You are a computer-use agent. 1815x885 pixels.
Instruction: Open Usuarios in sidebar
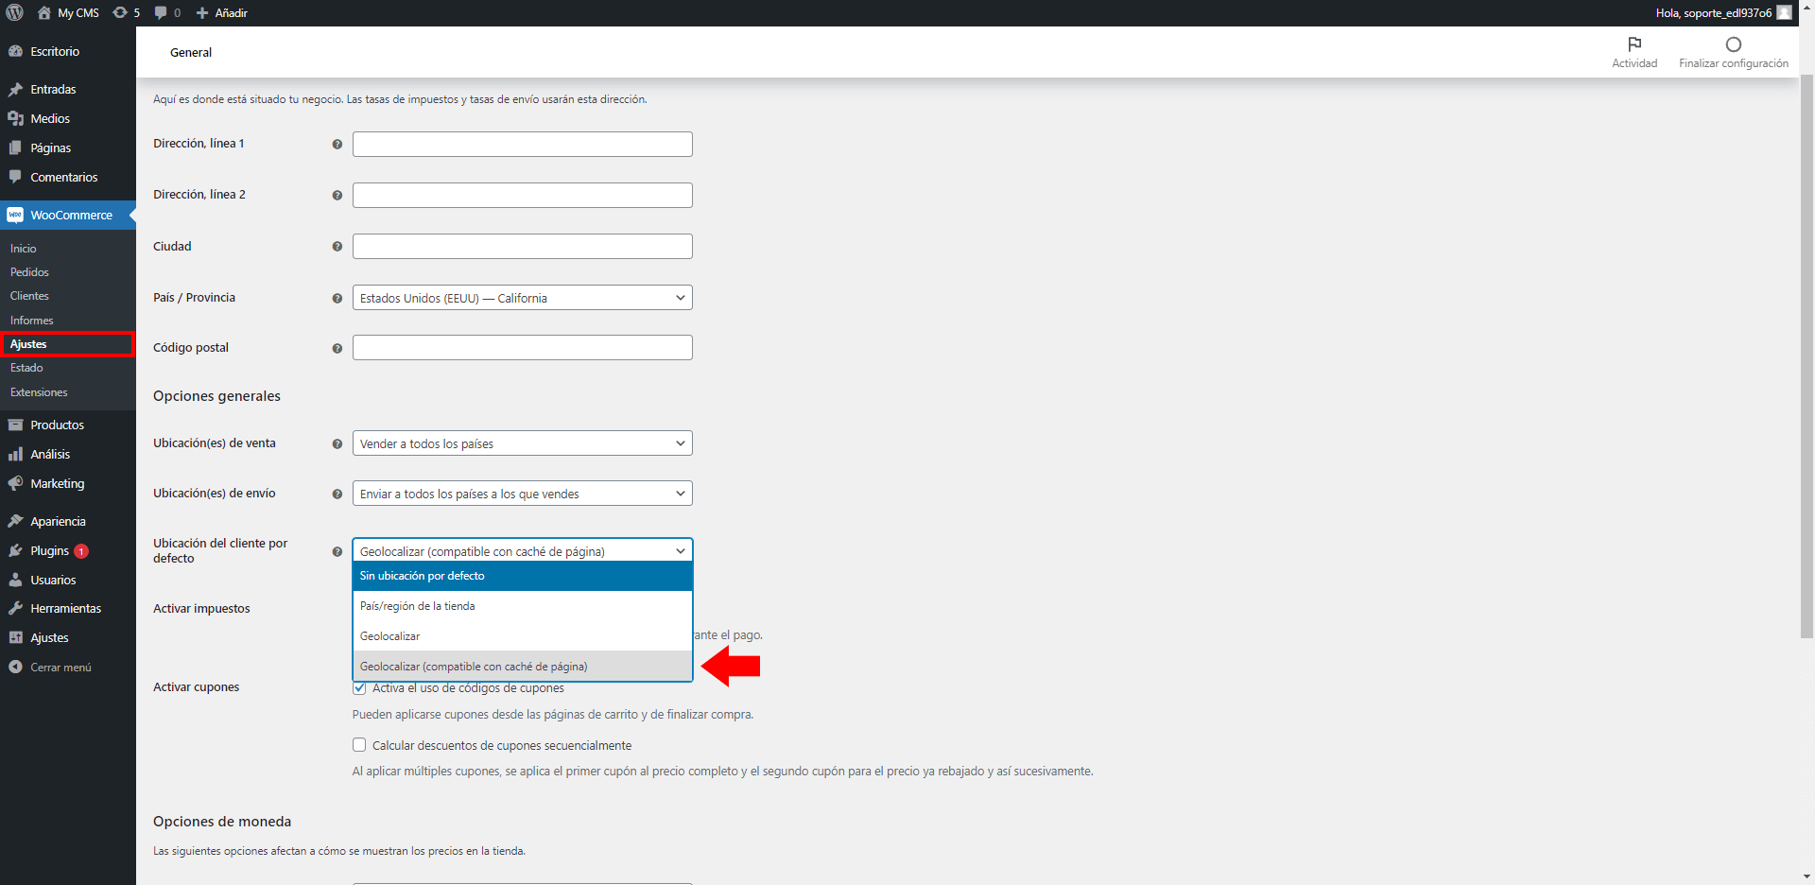coord(68,580)
